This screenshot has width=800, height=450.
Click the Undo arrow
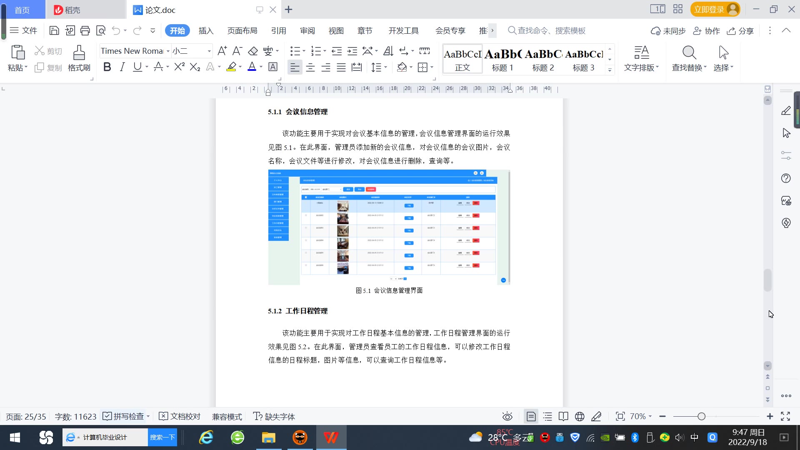[x=116, y=30]
